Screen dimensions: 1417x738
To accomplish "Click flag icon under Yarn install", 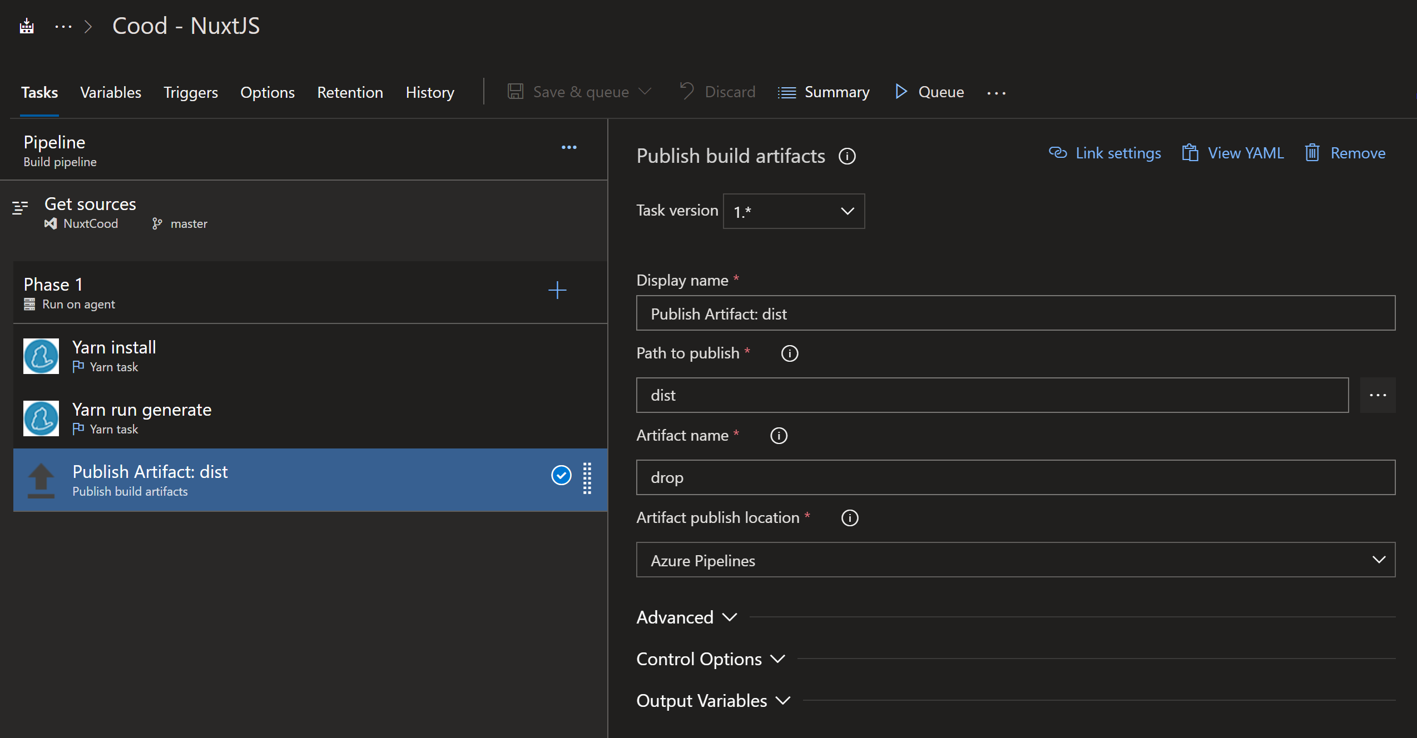I will (78, 366).
